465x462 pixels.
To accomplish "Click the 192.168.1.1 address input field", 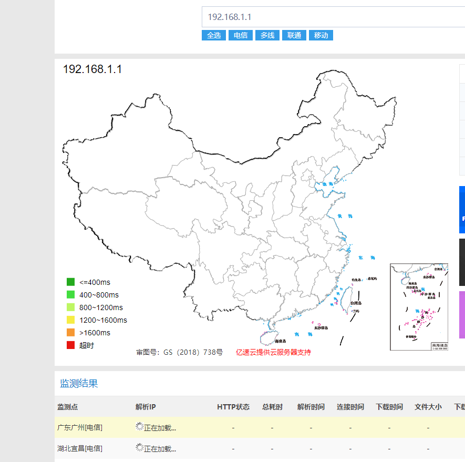I will [315, 16].
